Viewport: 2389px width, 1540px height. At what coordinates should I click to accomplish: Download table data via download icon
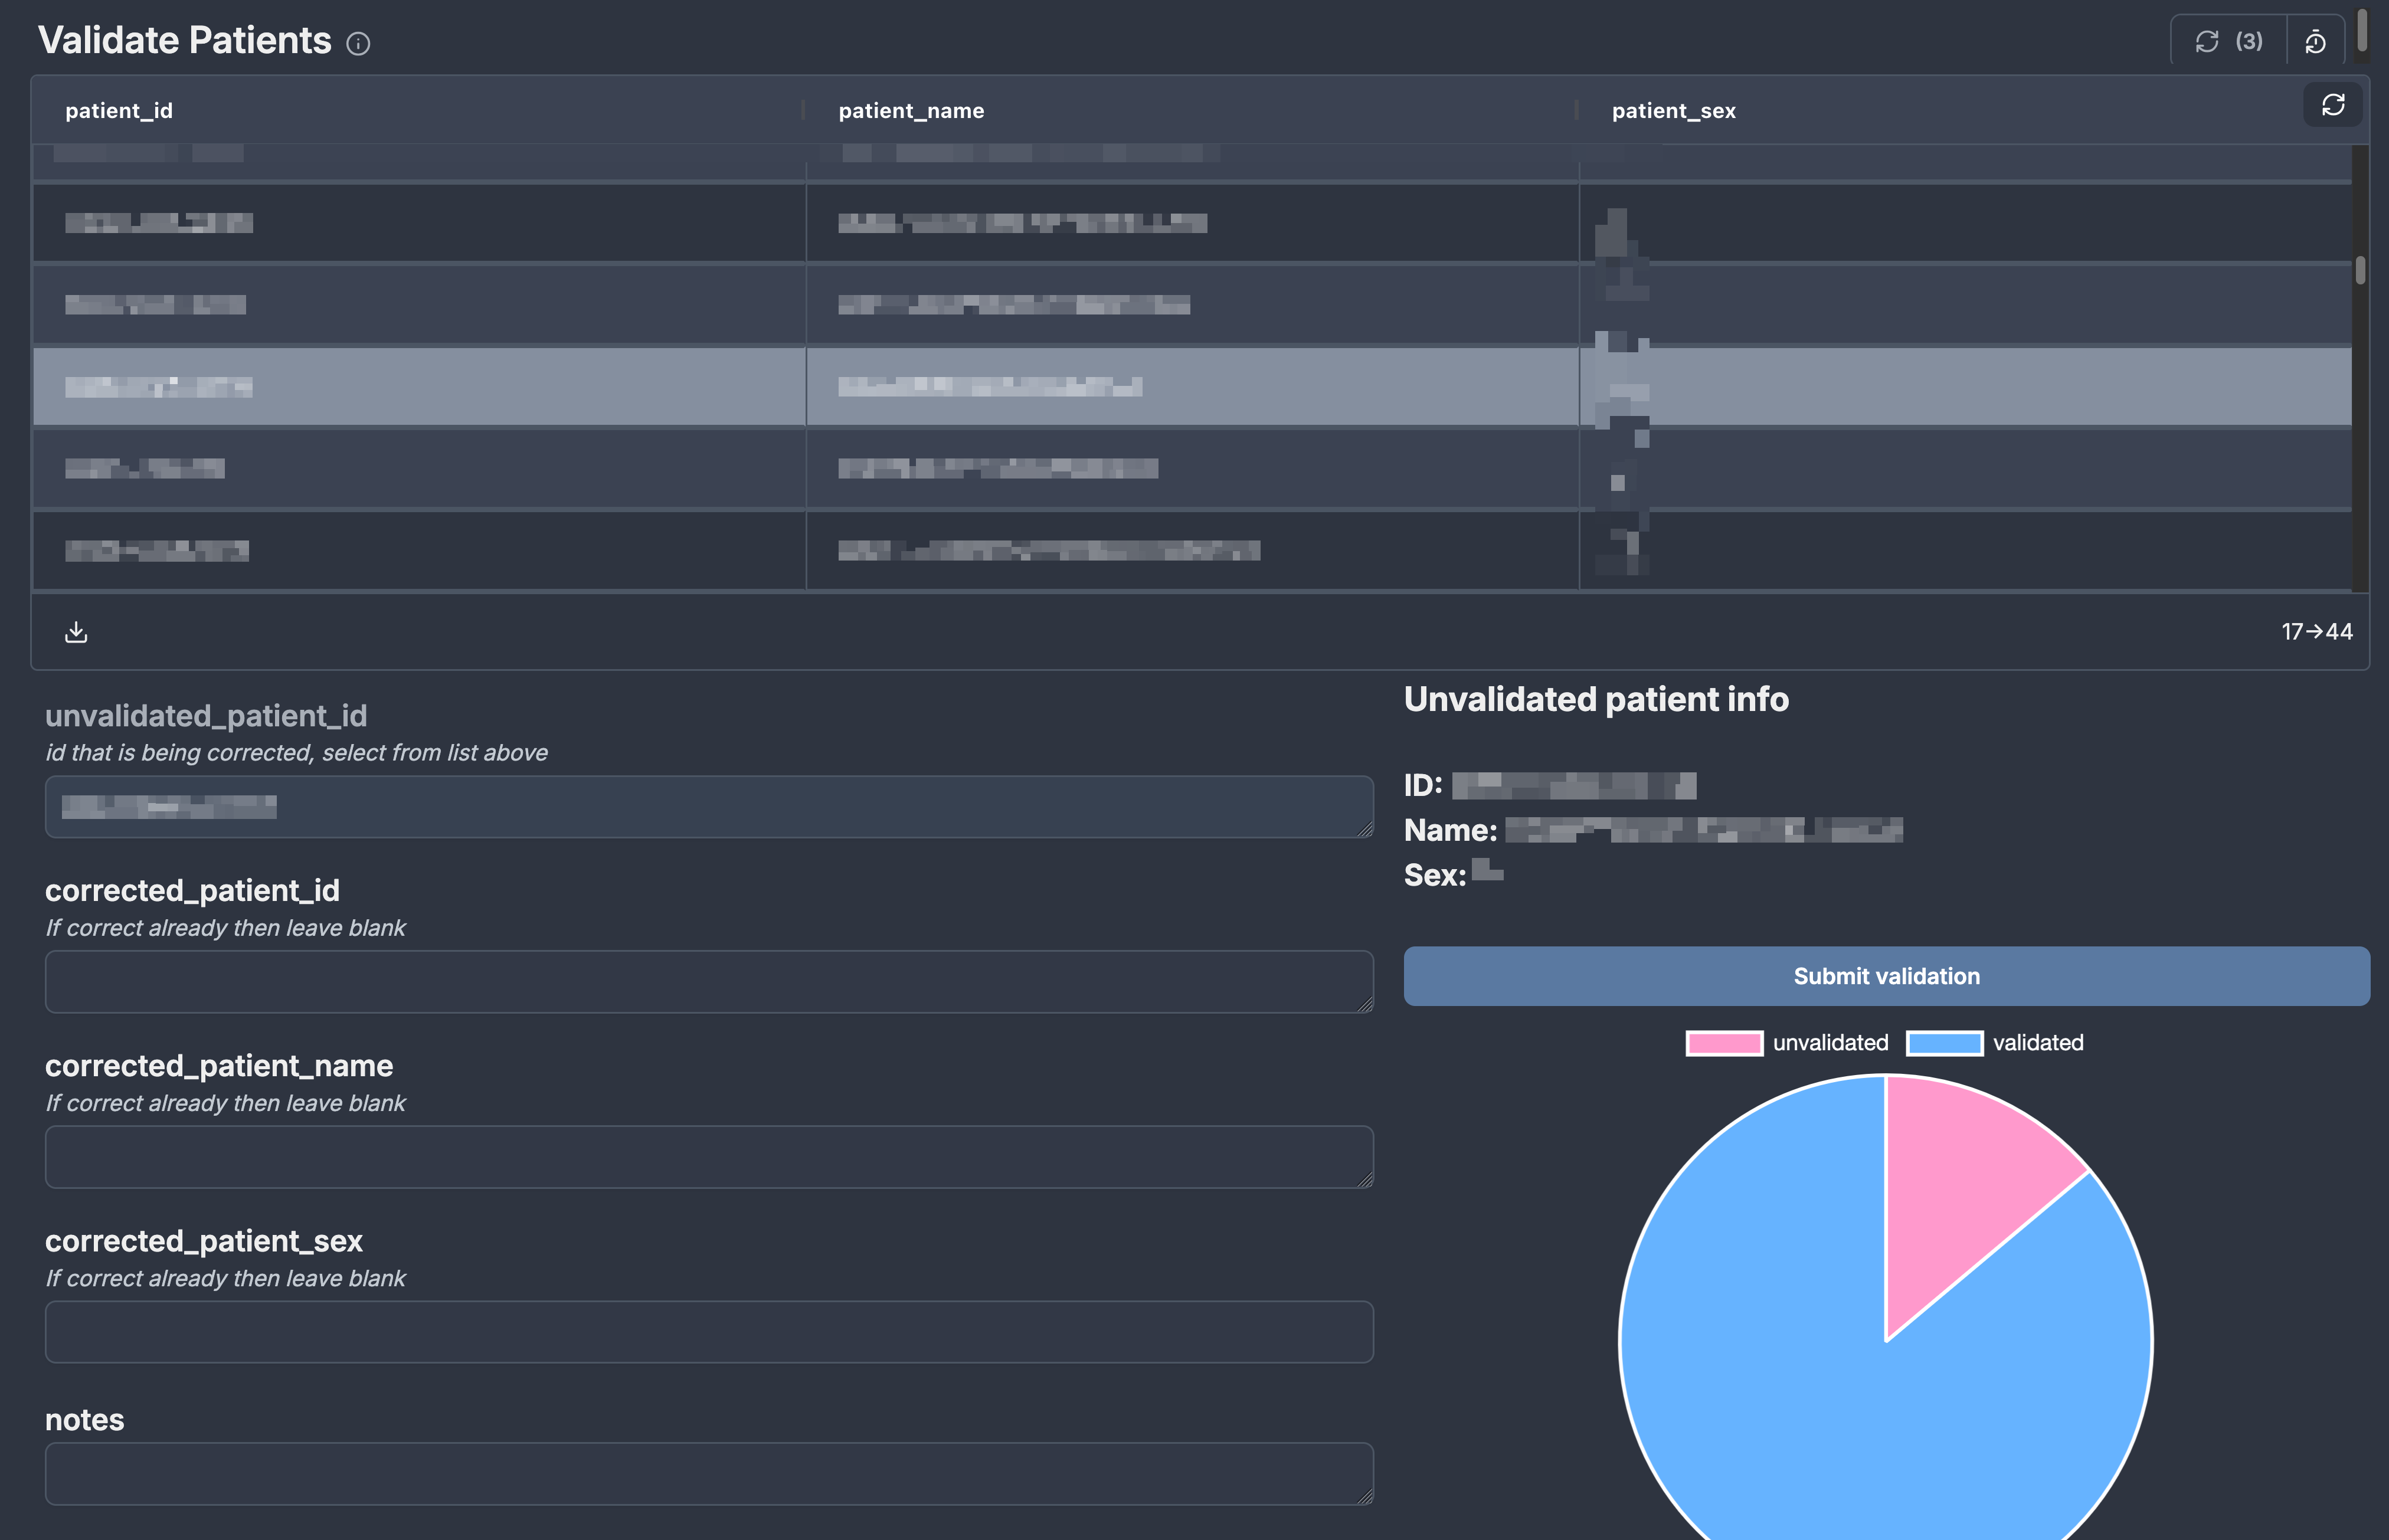76,632
